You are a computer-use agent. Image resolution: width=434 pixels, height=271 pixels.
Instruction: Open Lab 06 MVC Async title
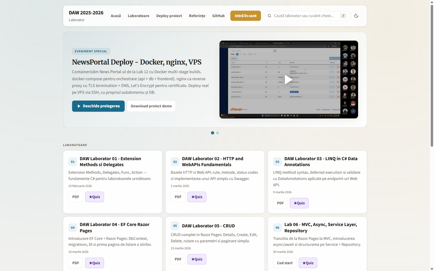pos(321,228)
